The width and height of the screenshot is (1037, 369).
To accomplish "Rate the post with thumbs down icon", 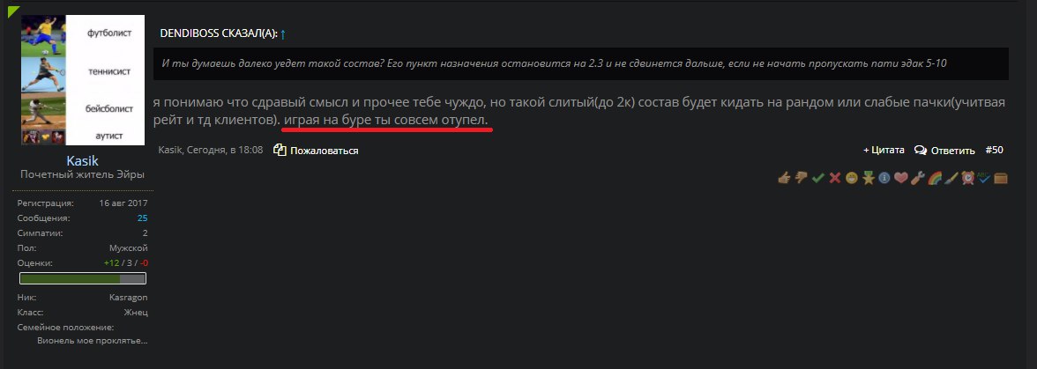I will [x=802, y=178].
